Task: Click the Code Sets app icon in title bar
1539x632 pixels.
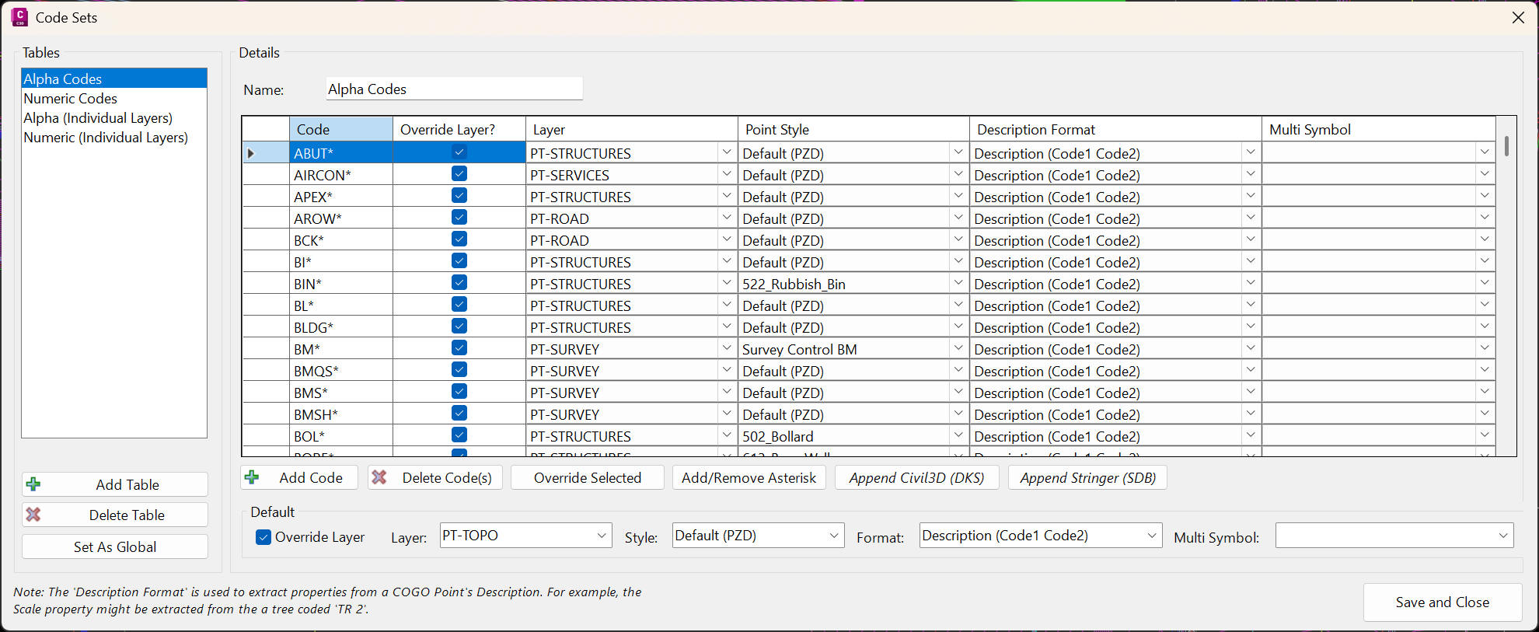Action: 19,17
